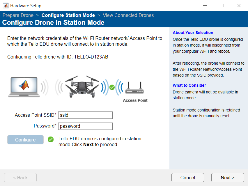
Task: Click the Password text field
Action: (x=85, y=126)
